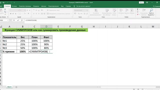Click the increase decimal icon
160x90 pixels.
84,13
